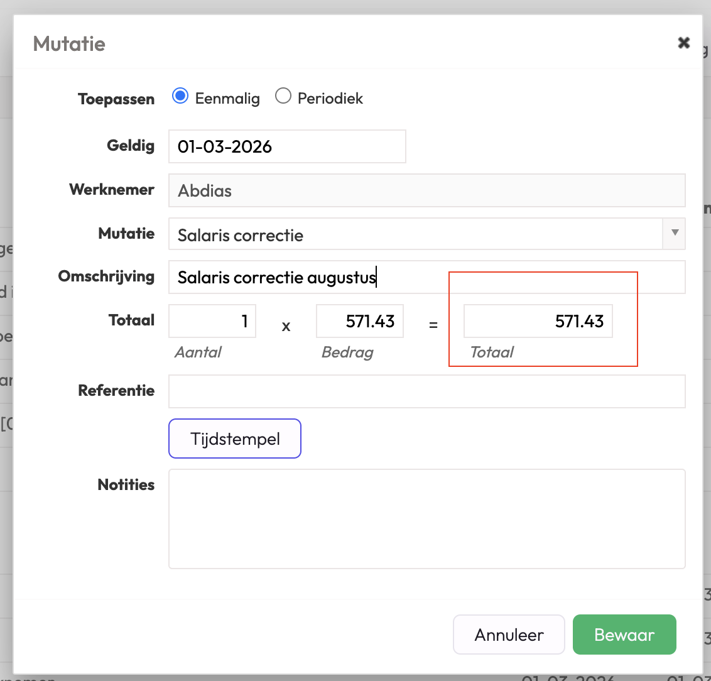Click the Salaris correctie select box
This screenshot has height=681, width=711.
415,234
